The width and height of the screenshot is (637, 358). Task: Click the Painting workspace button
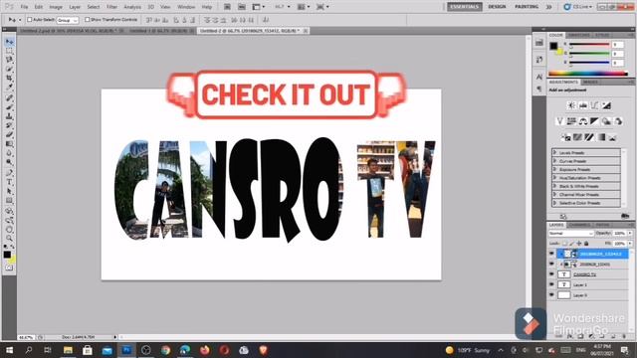click(527, 7)
